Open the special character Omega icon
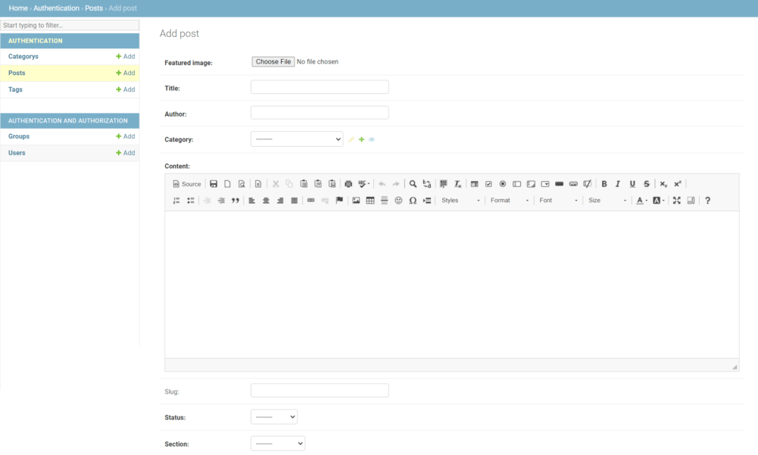The image size is (758, 455). pos(413,200)
